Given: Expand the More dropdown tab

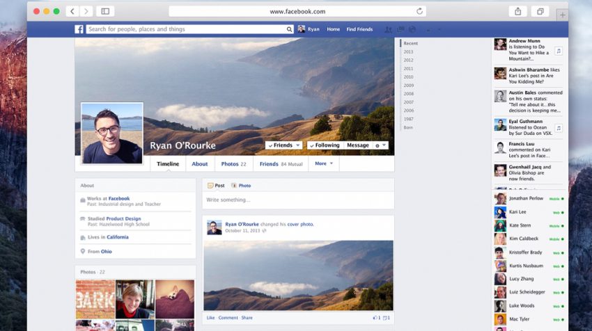Looking at the screenshot, I should tap(324, 164).
